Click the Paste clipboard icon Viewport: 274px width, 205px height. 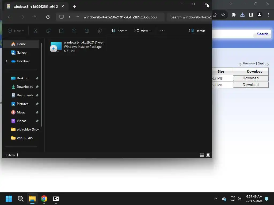(x=61, y=31)
